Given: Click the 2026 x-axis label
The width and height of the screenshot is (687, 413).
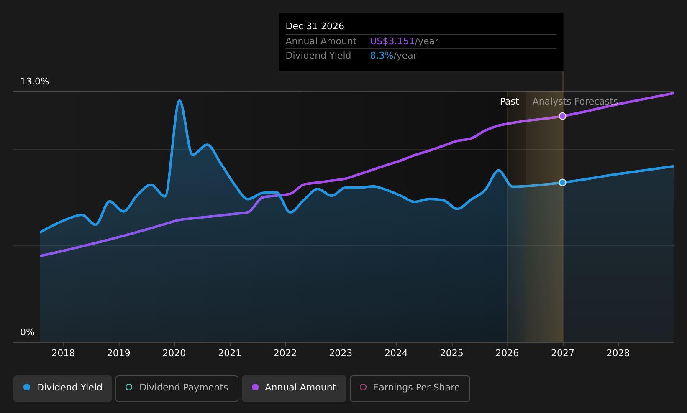Looking at the screenshot, I should pos(507,353).
